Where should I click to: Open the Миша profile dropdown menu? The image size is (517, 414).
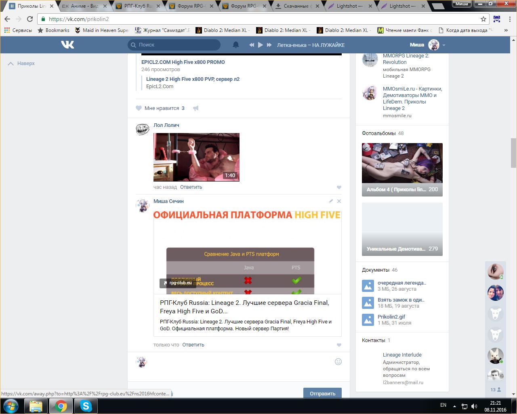427,45
